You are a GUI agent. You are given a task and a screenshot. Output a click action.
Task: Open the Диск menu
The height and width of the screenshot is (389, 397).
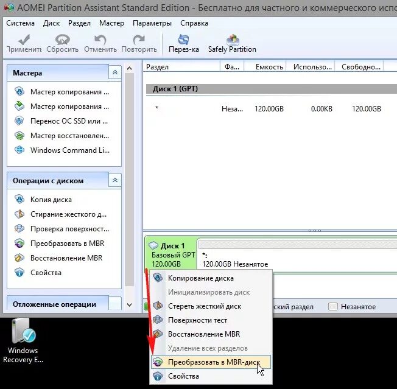pyautogui.click(x=51, y=23)
